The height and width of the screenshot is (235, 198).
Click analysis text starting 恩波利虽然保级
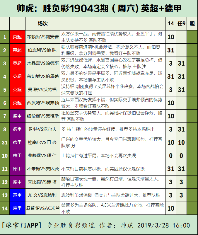[x=111, y=195]
